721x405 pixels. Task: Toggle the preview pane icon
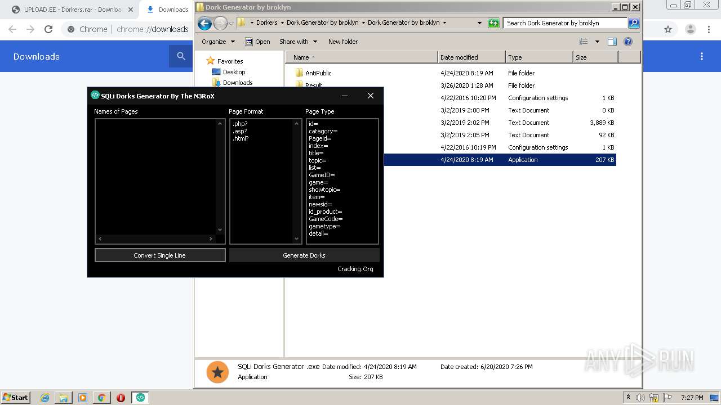point(612,42)
